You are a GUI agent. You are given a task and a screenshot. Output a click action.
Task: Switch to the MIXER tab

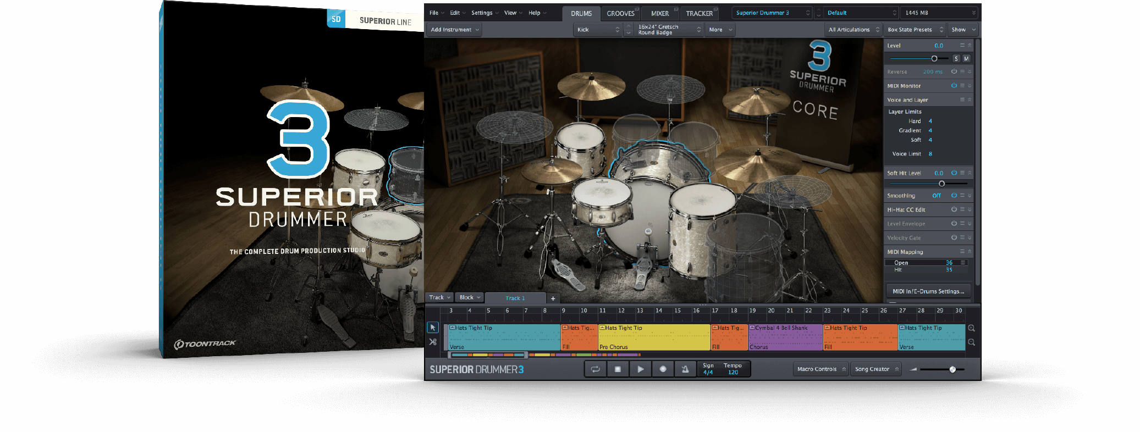pyautogui.click(x=660, y=14)
